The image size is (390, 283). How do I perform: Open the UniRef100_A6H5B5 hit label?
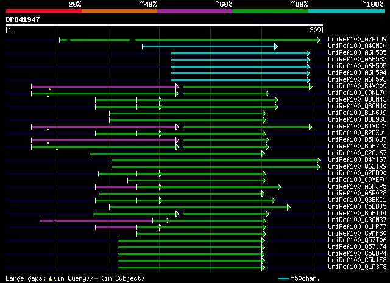click(357, 52)
